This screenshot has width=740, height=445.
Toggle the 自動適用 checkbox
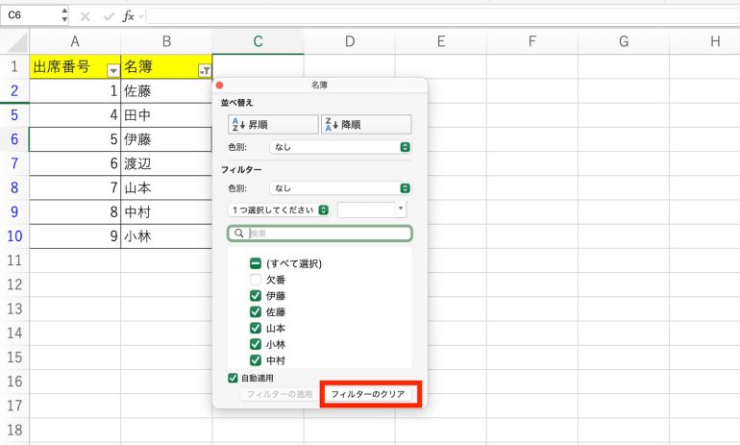[234, 378]
